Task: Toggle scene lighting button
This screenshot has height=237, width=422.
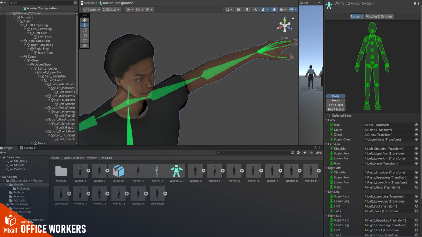Action: (x=247, y=9)
